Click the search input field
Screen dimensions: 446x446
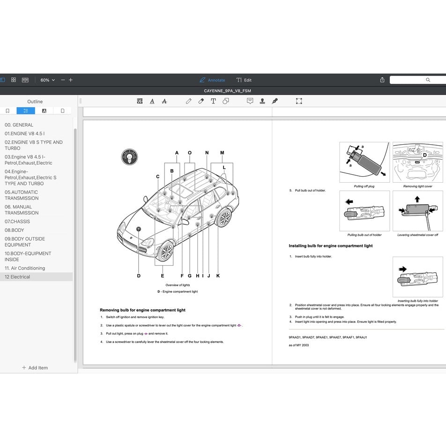tap(417, 80)
